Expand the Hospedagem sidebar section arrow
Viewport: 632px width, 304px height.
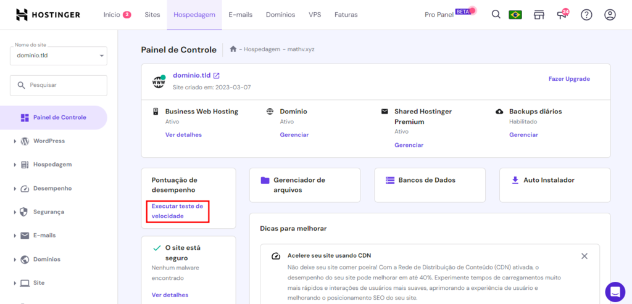click(x=15, y=165)
